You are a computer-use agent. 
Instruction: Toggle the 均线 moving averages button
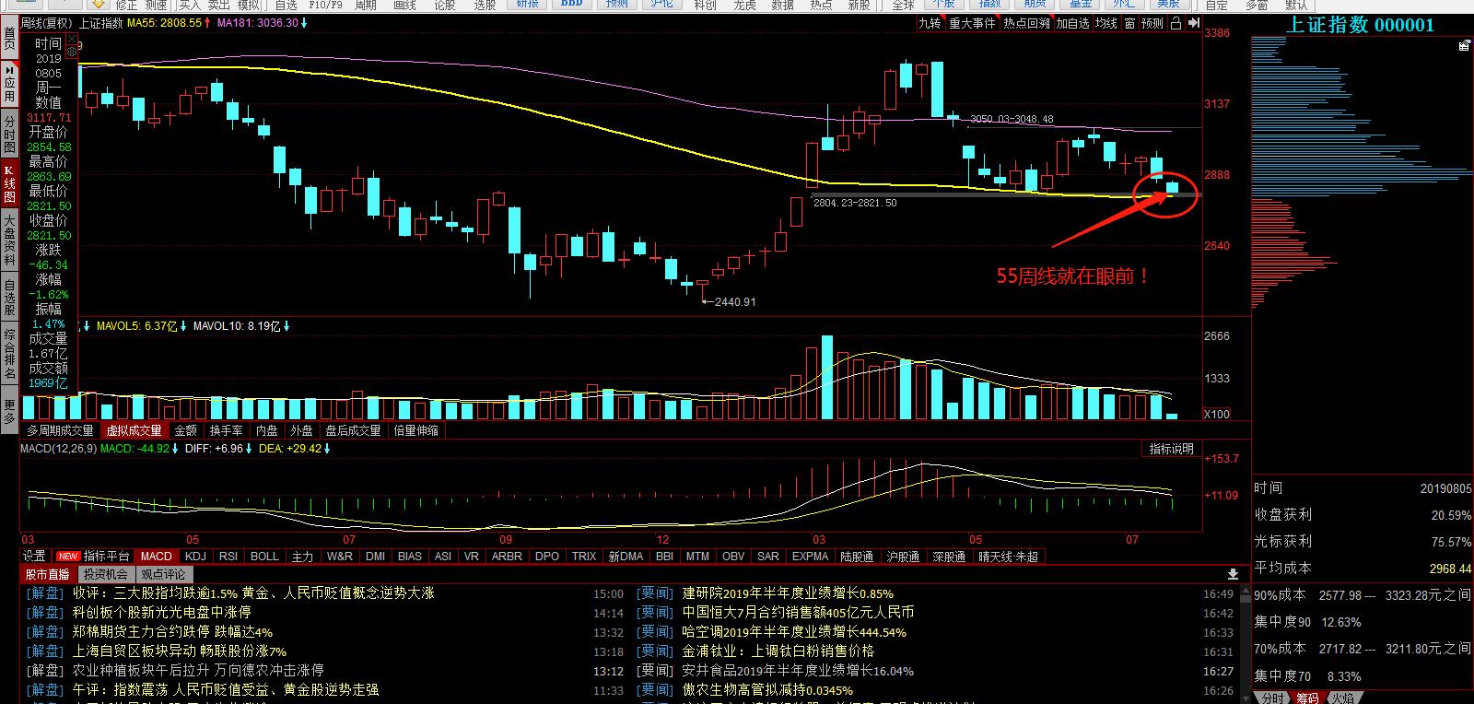(x=1106, y=24)
